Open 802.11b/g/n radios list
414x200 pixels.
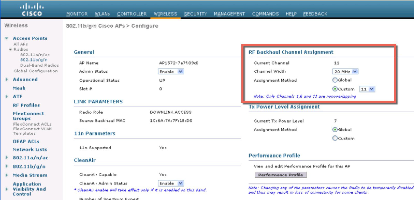[34, 60]
